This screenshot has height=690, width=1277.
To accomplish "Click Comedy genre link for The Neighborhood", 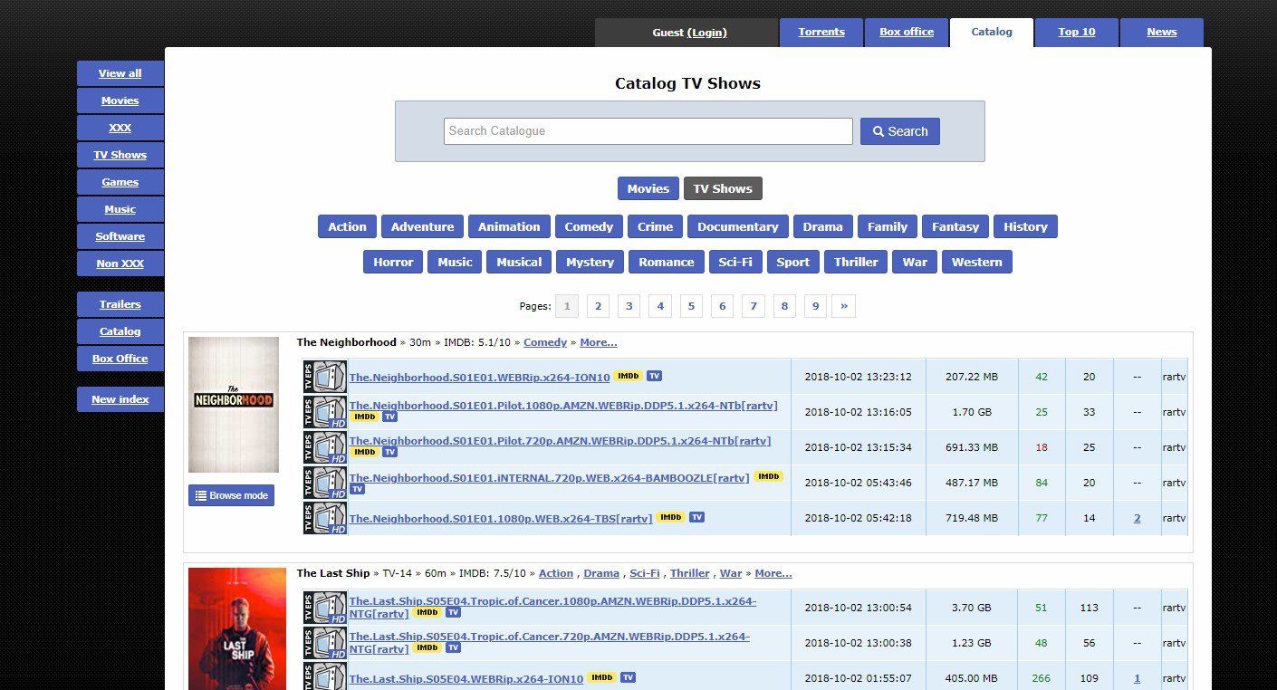I will (545, 342).
